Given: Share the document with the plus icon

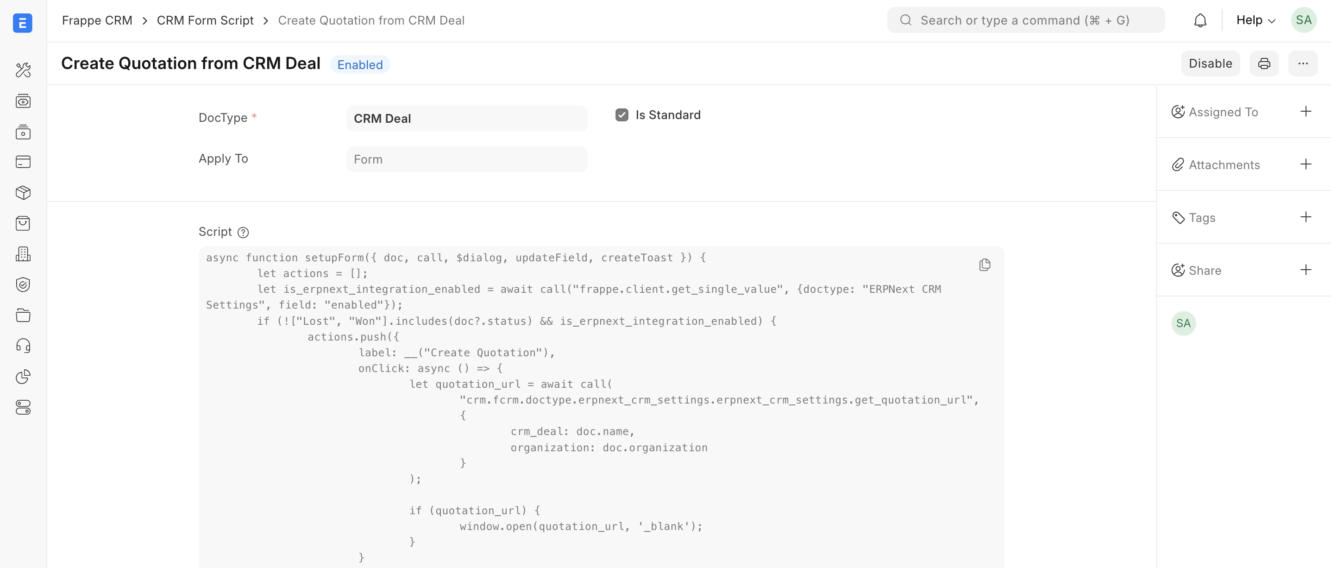Looking at the screenshot, I should pos(1306,270).
